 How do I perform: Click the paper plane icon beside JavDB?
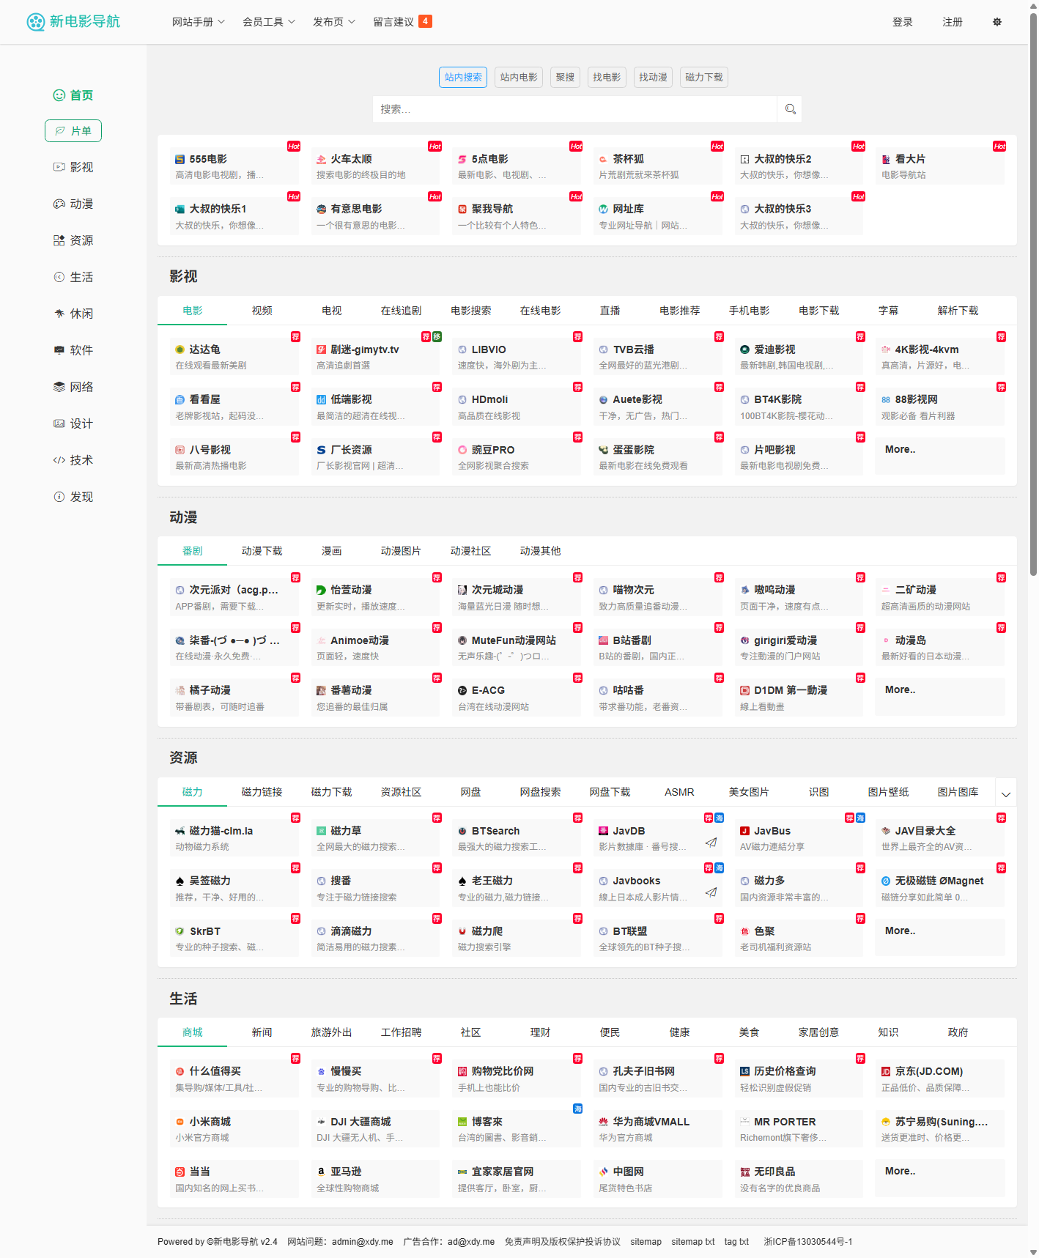point(711,843)
